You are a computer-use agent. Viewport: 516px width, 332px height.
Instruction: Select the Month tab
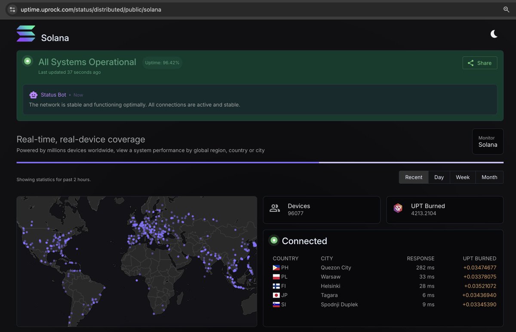click(x=489, y=177)
